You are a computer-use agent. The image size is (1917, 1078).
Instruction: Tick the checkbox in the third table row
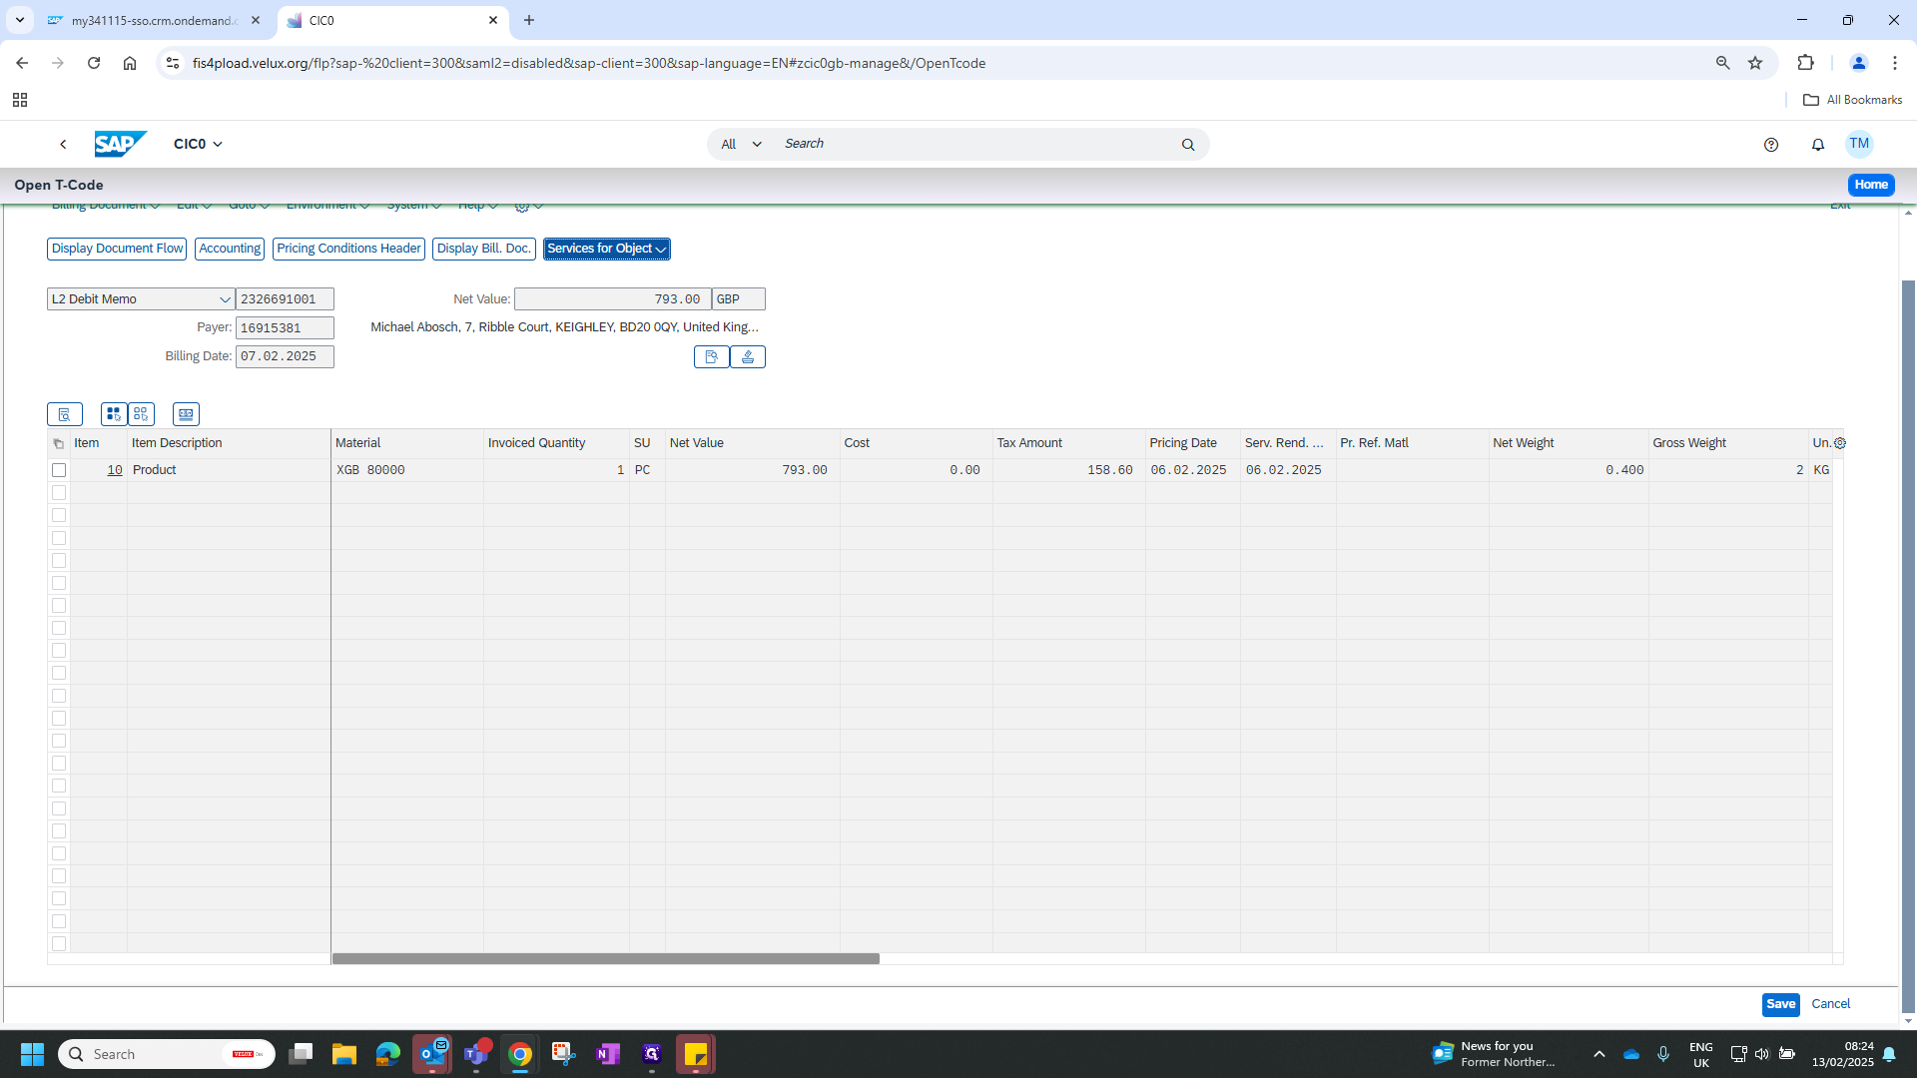pyautogui.click(x=59, y=515)
